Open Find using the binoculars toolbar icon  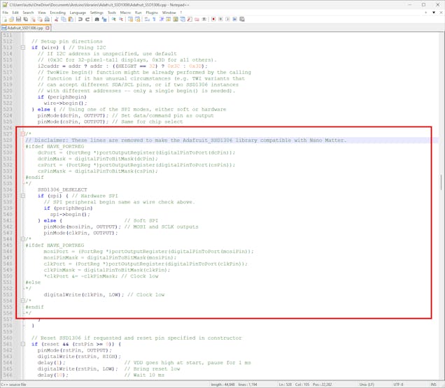96,20
